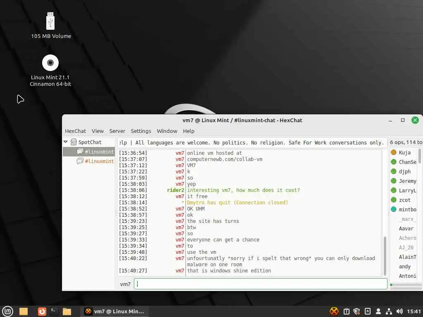This screenshot has width=423, height=317.
Task: Show the desktop from the taskbar folder icon
Action: coord(24,312)
